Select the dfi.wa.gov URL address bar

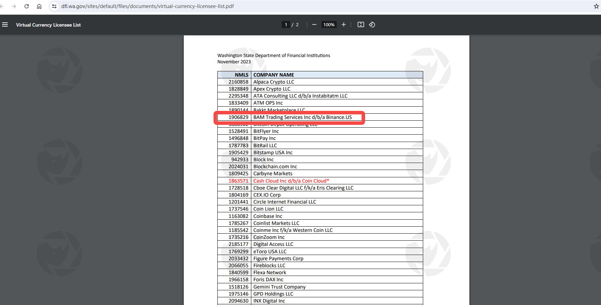point(147,6)
